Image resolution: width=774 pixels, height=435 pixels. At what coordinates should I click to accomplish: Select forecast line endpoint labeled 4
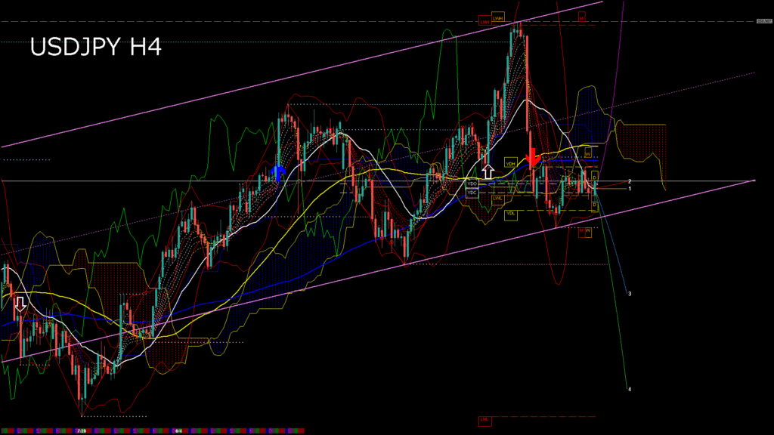[630, 389]
